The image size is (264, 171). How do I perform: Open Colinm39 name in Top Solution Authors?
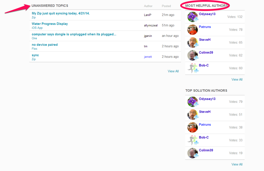click(x=206, y=150)
